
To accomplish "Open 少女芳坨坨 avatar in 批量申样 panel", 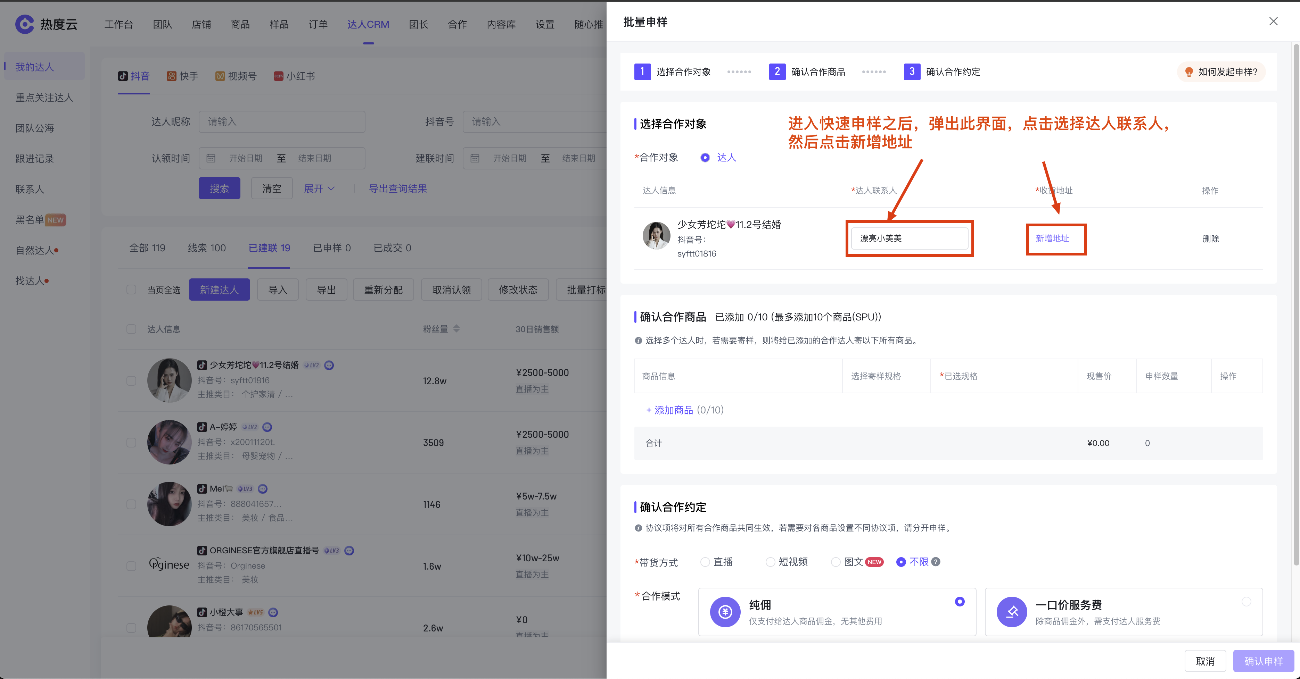I will 656,236.
